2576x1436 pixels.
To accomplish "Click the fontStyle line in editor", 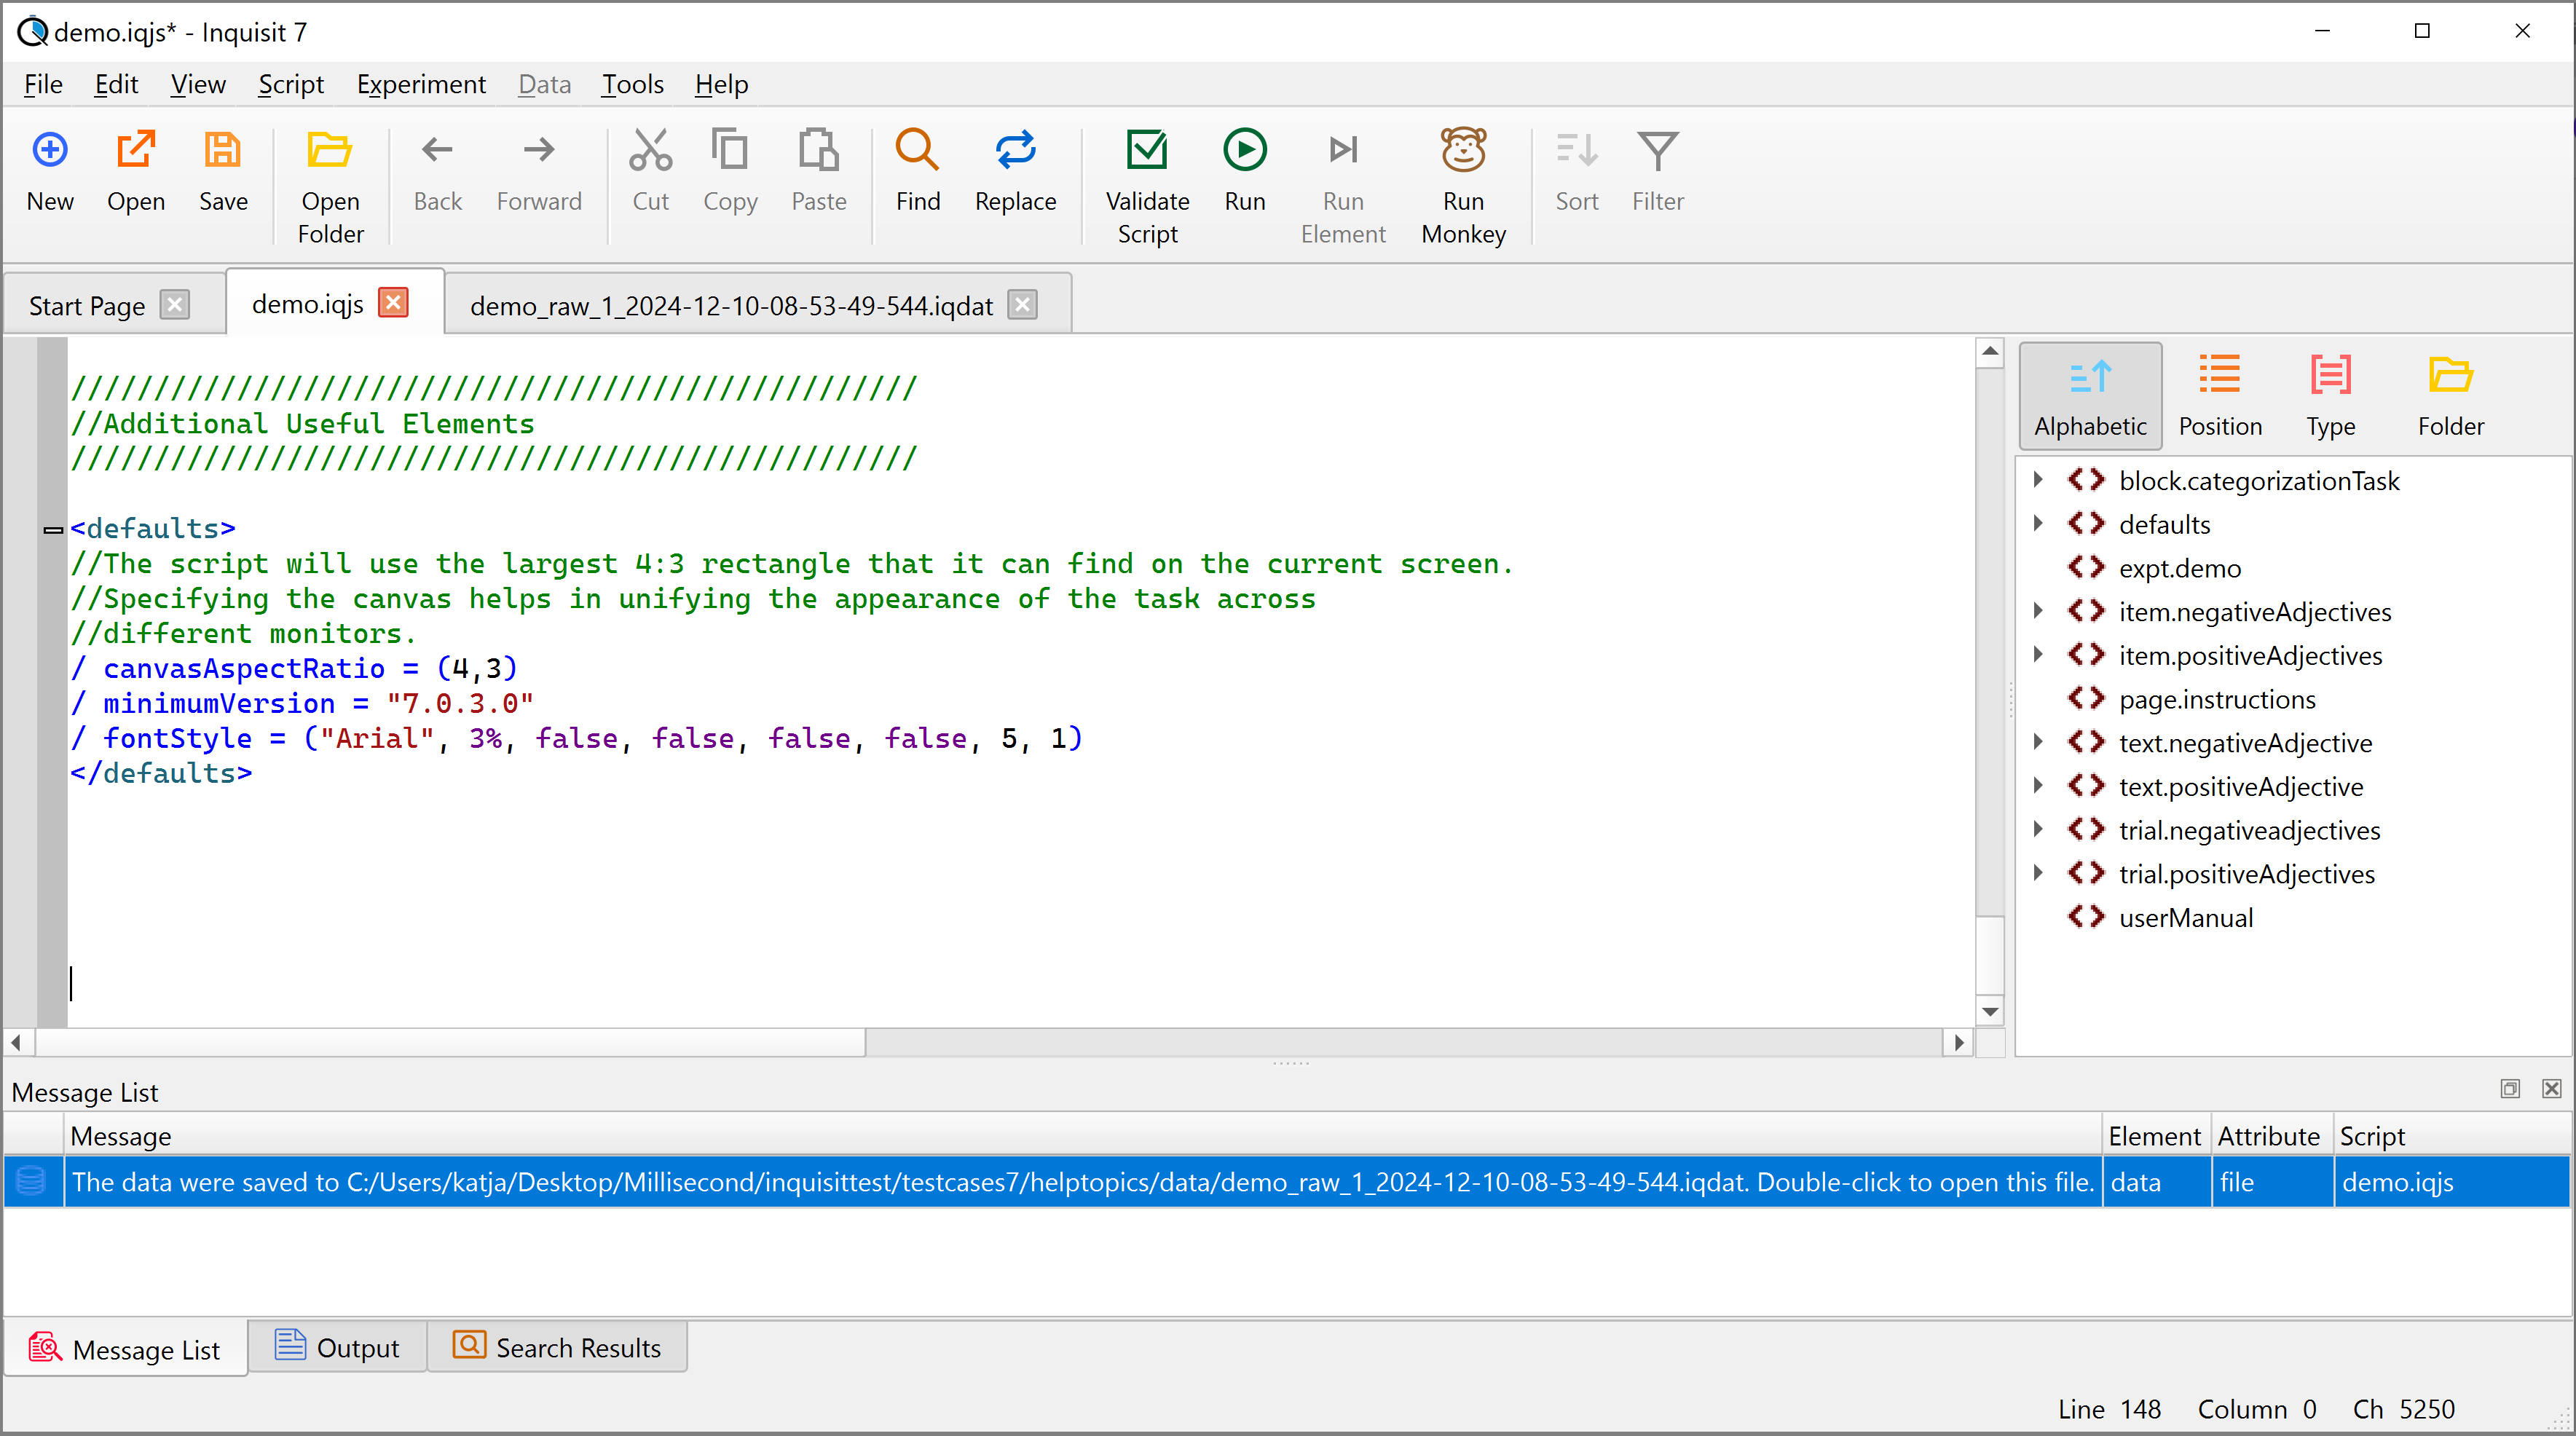I will tap(576, 738).
